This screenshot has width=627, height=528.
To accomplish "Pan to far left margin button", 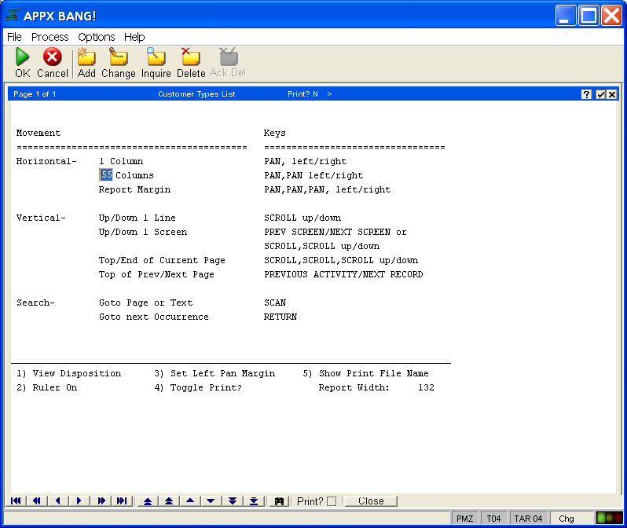I will [16, 500].
